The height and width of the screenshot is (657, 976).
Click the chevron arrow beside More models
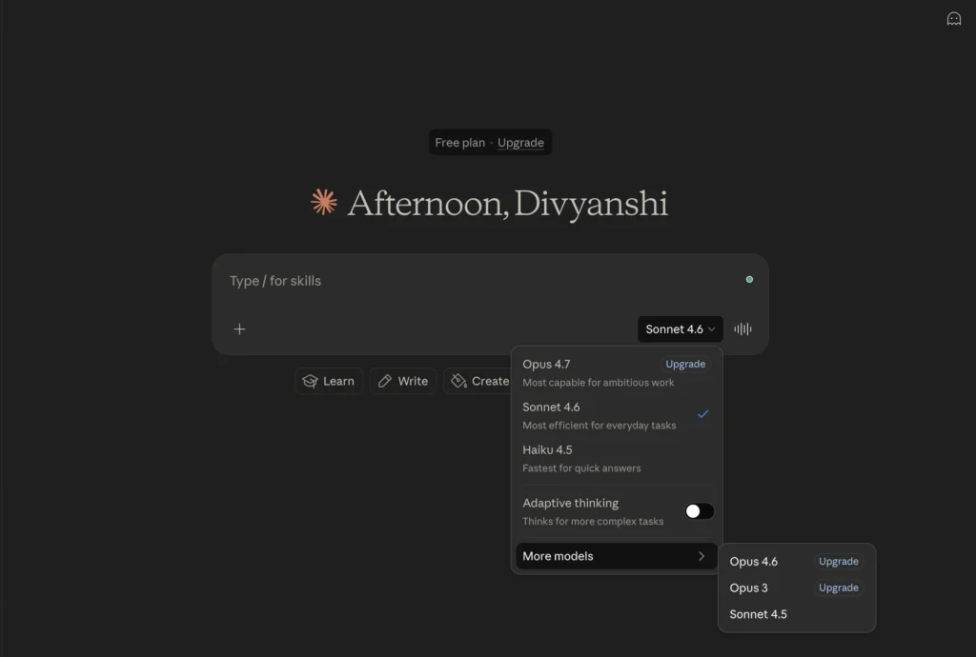pyautogui.click(x=701, y=556)
